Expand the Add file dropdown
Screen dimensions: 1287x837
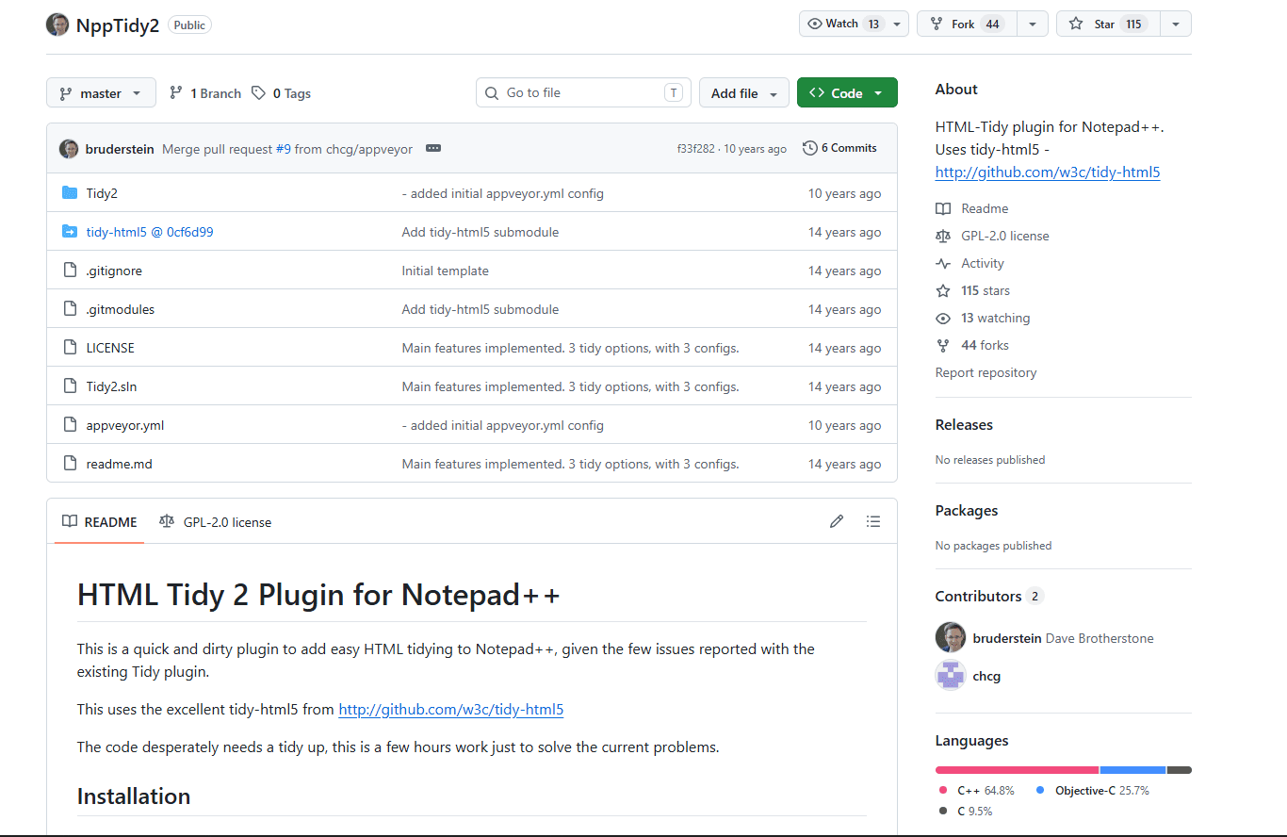(x=744, y=93)
